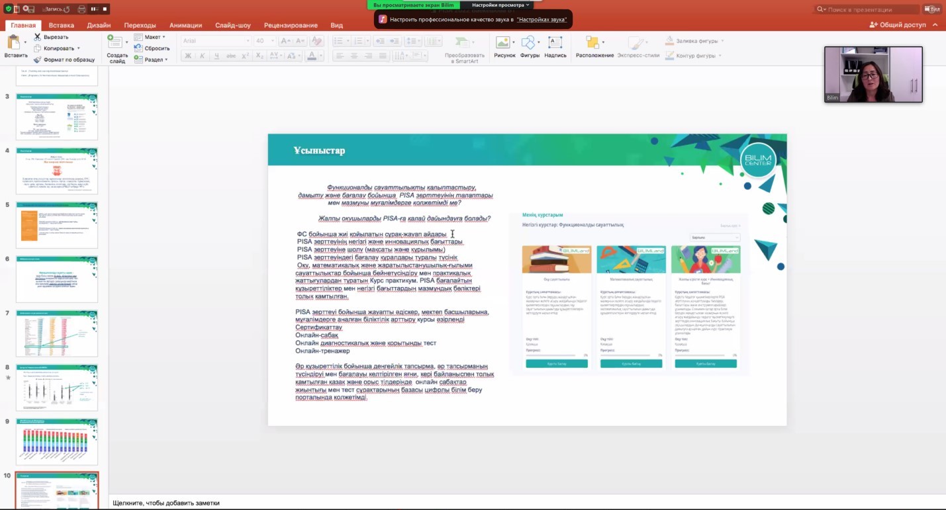Select slide 7 thumbnail
This screenshot has height=510, width=946.
[57, 333]
